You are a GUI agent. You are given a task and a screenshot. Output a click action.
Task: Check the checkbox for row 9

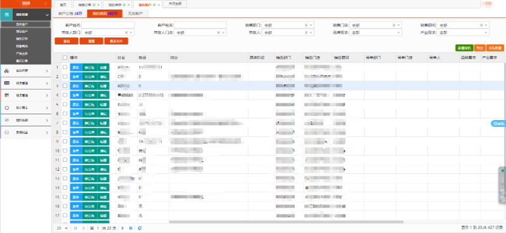tap(65, 142)
